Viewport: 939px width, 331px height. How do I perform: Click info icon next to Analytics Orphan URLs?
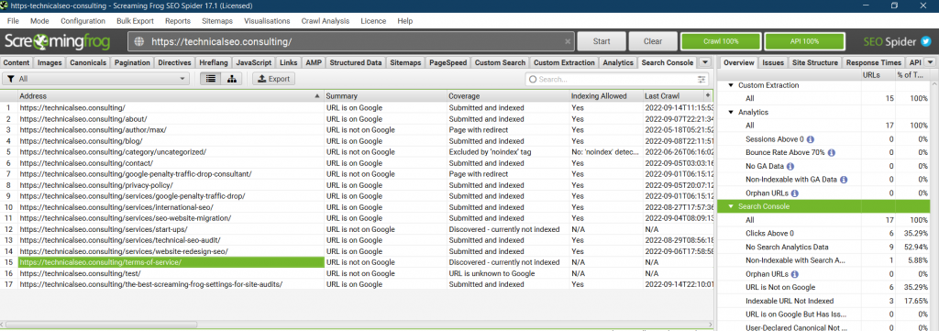(795, 193)
